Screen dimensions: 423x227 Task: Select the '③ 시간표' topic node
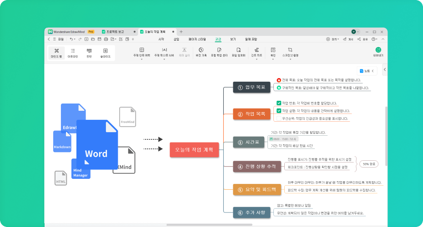pyautogui.click(x=248, y=142)
